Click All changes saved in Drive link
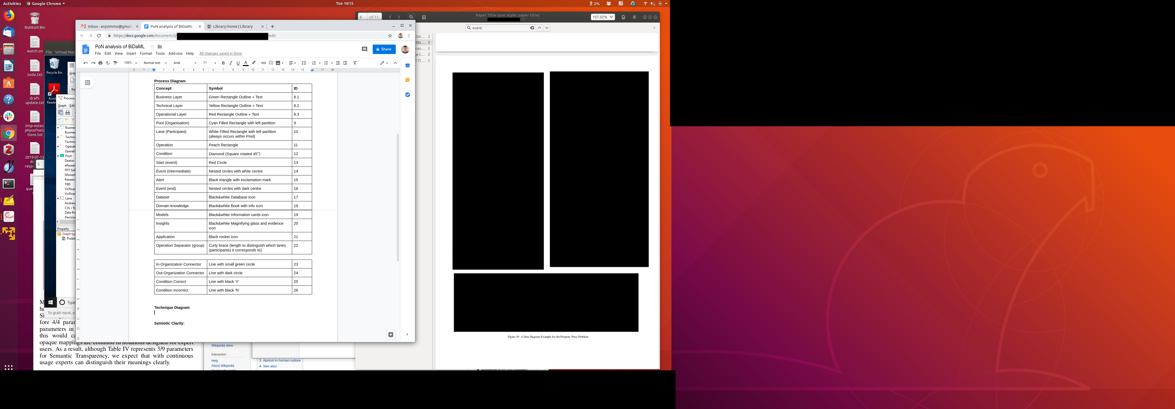The height and width of the screenshot is (409, 1175). [220, 53]
